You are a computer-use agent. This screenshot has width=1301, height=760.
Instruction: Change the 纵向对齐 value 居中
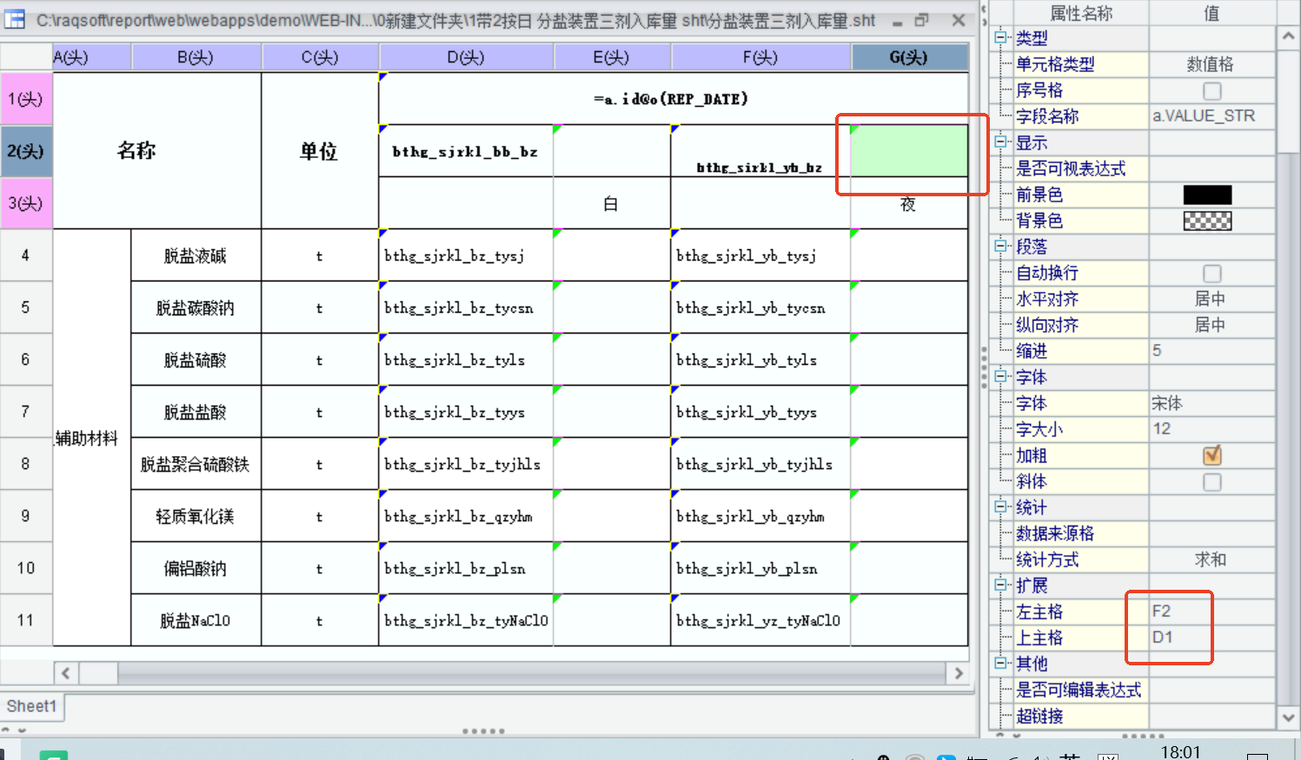(1211, 325)
